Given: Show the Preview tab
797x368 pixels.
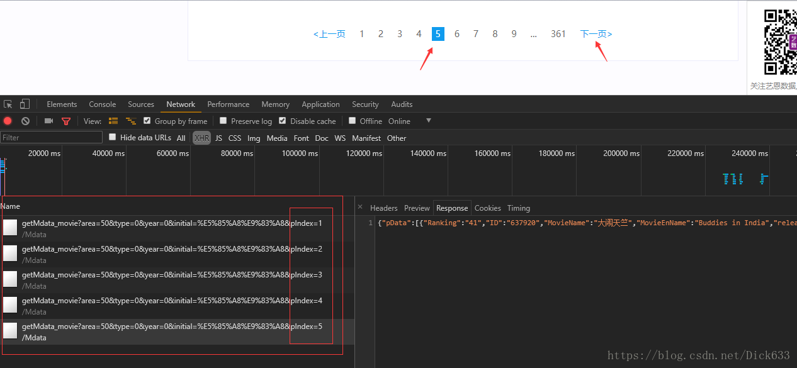Looking at the screenshot, I should [417, 208].
